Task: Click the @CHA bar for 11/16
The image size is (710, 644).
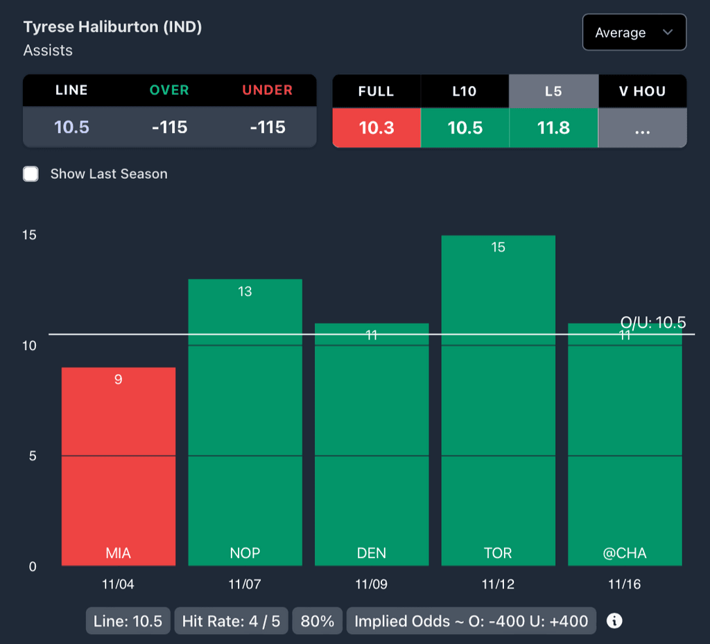Action: tap(625, 444)
